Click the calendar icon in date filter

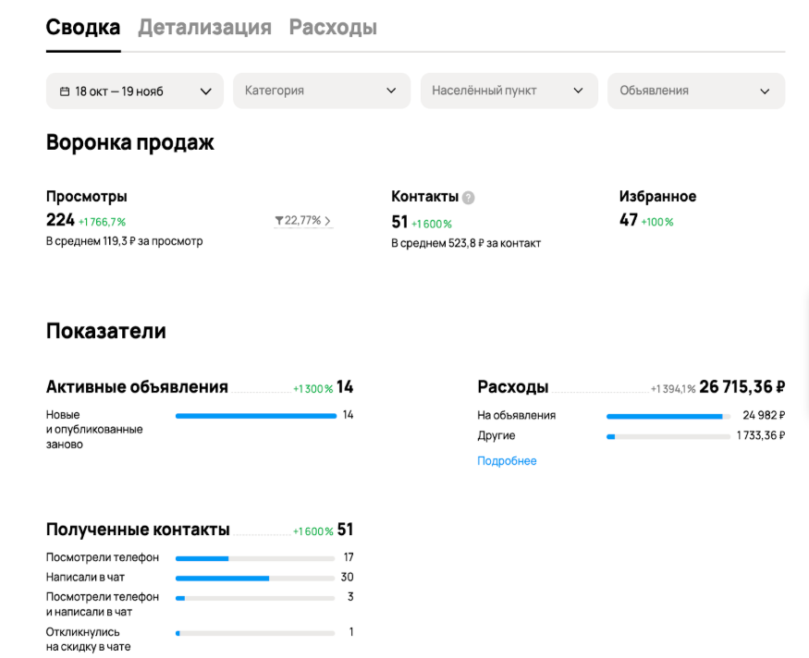65,91
